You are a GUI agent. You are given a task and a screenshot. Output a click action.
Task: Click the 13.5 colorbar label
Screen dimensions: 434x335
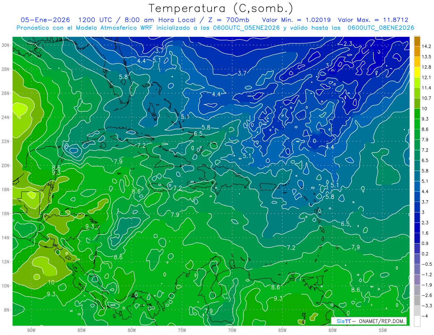tap(426, 57)
